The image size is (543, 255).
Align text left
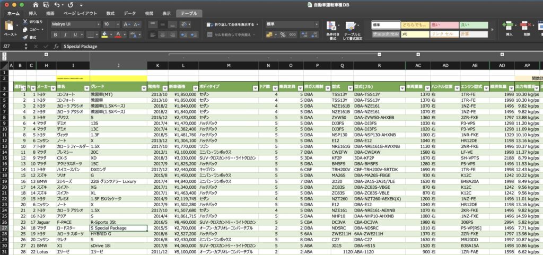[153, 34]
